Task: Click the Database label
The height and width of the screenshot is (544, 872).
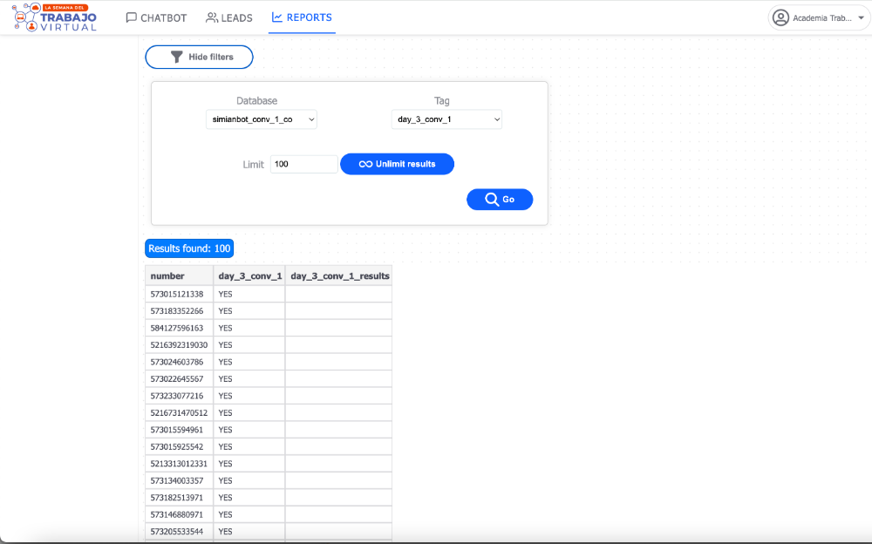Action: tap(256, 100)
